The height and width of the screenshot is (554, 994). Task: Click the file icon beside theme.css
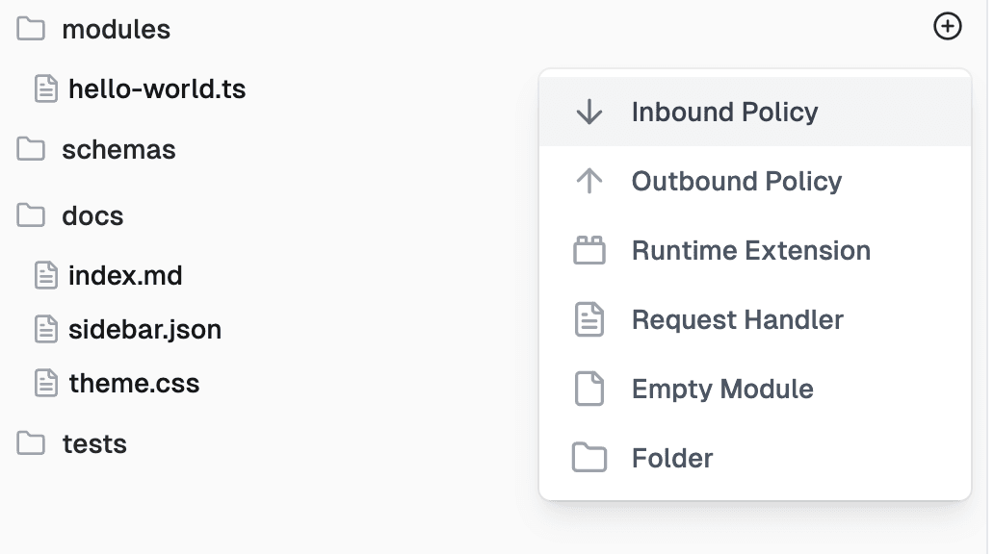[44, 383]
